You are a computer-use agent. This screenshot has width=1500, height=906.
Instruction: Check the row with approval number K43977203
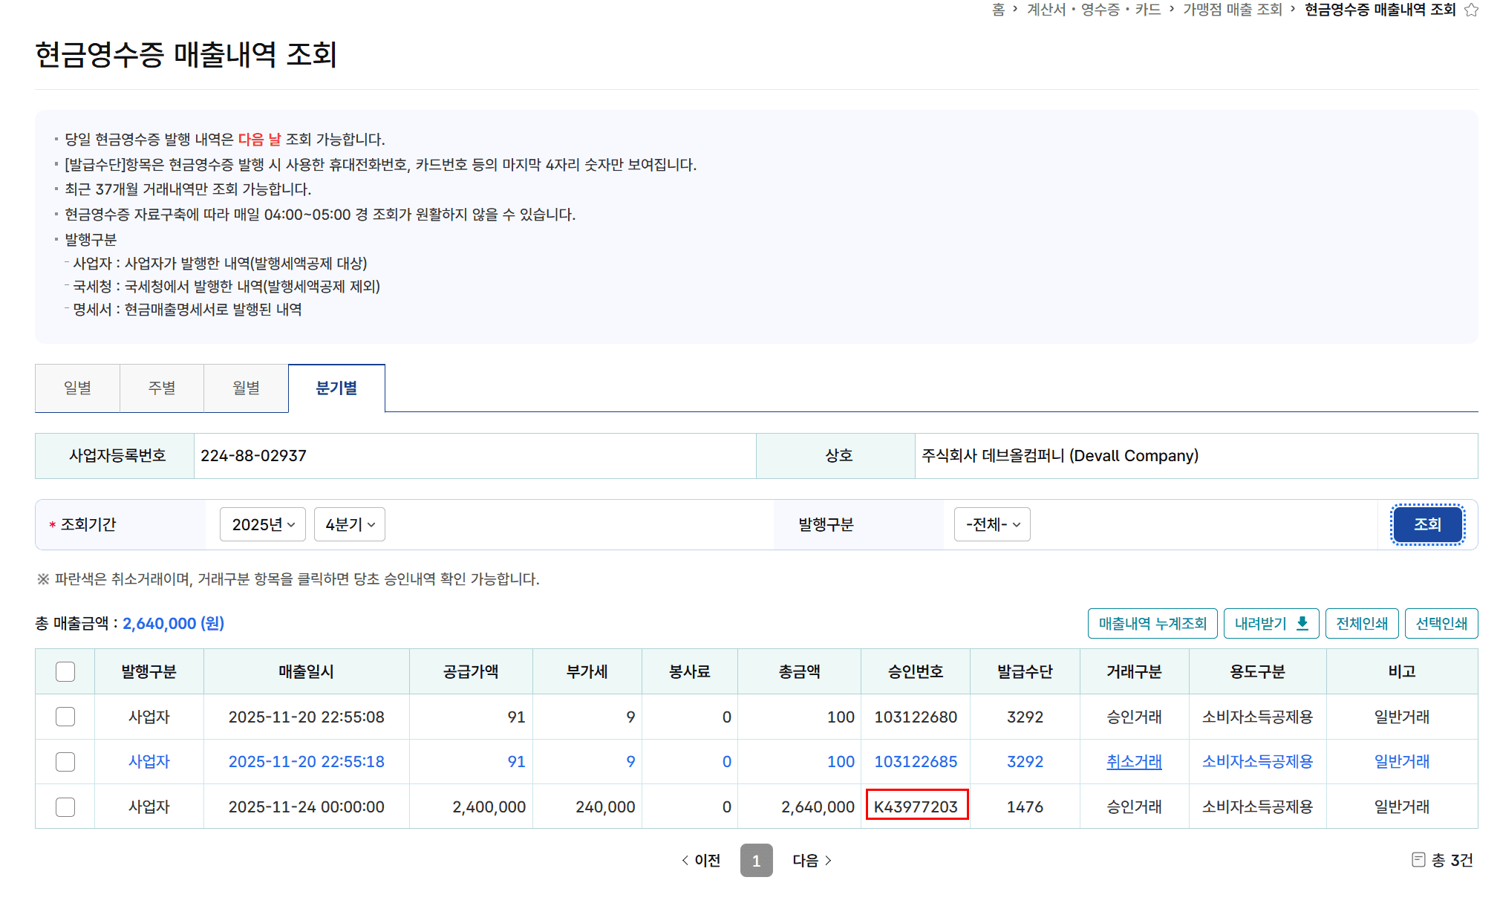click(65, 806)
